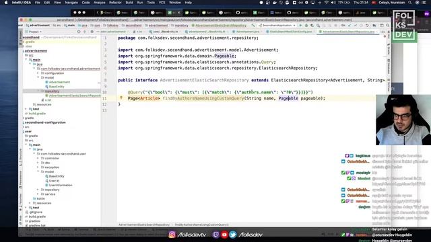The image size is (431, 242).
Task: Click the Twitter icon in overlay
Action: point(233,235)
